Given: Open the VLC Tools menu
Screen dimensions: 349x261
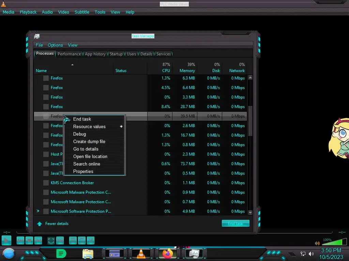Looking at the screenshot, I should pyautogui.click(x=100, y=12).
